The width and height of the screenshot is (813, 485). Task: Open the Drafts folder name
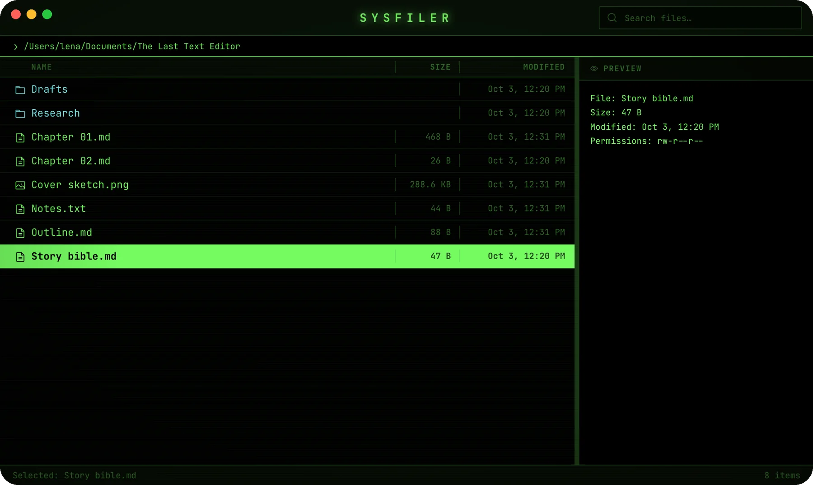[x=49, y=89]
